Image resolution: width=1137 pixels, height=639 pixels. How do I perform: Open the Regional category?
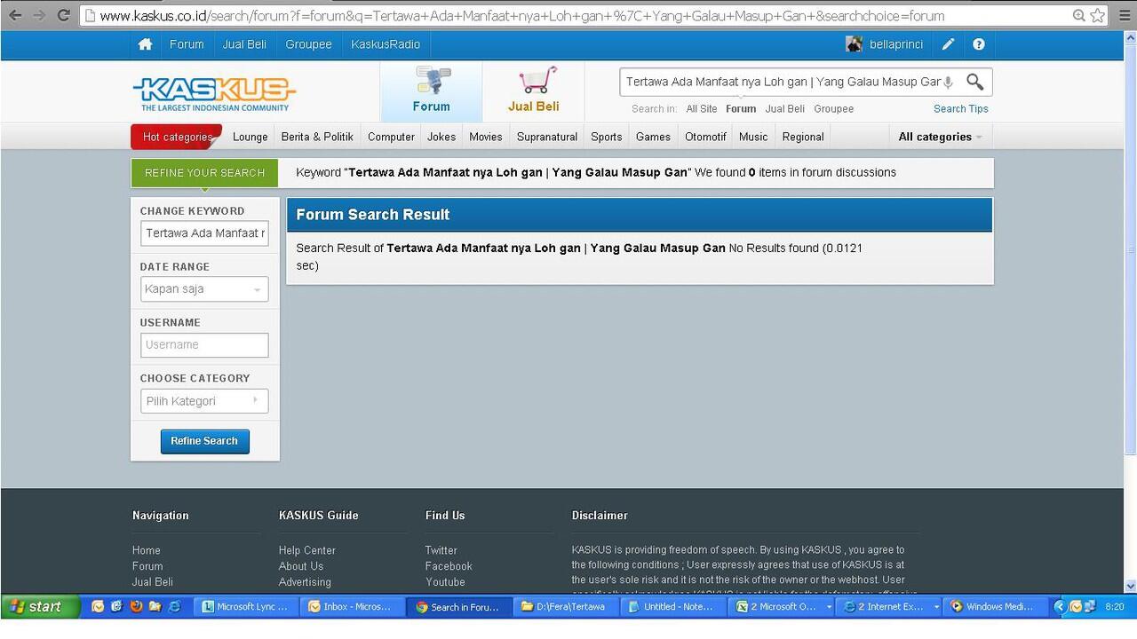click(x=803, y=137)
